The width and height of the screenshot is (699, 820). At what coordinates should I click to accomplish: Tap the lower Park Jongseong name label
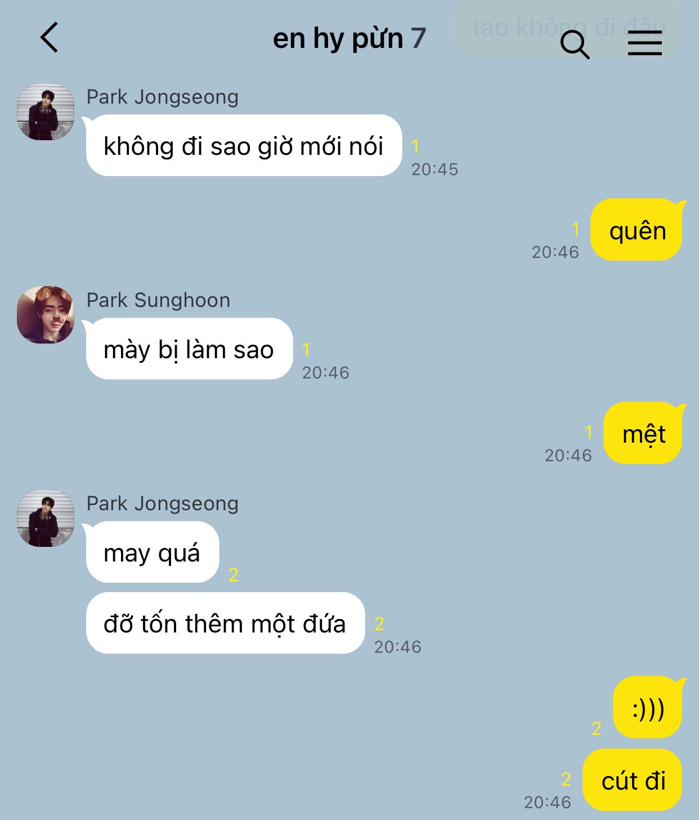[x=163, y=503]
